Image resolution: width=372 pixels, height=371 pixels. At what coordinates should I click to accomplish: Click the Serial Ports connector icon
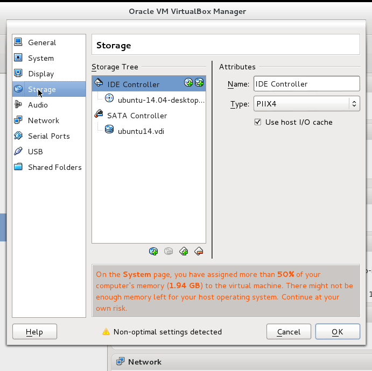18,135
